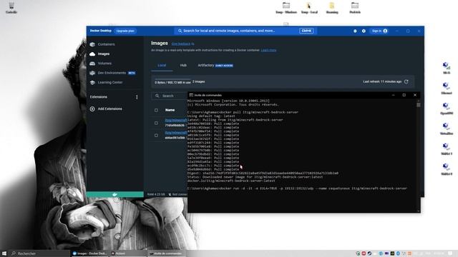The height and width of the screenshot is (257, 458).
Task: Click the Sign in button
Action: [x=379, y=31]
